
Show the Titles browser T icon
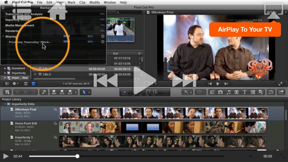[x=245, y=92]
